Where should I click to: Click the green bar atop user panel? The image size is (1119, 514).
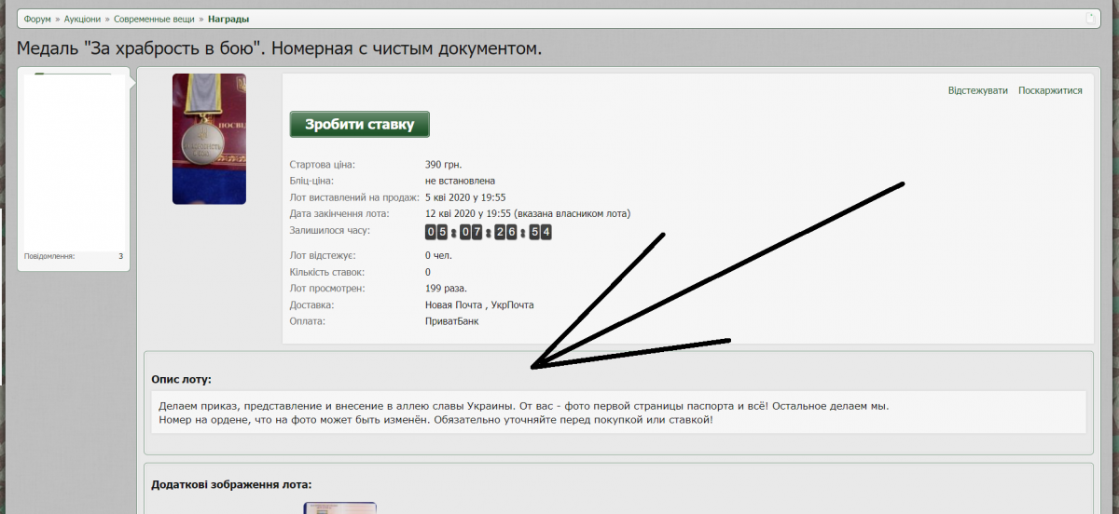point(73,74)
